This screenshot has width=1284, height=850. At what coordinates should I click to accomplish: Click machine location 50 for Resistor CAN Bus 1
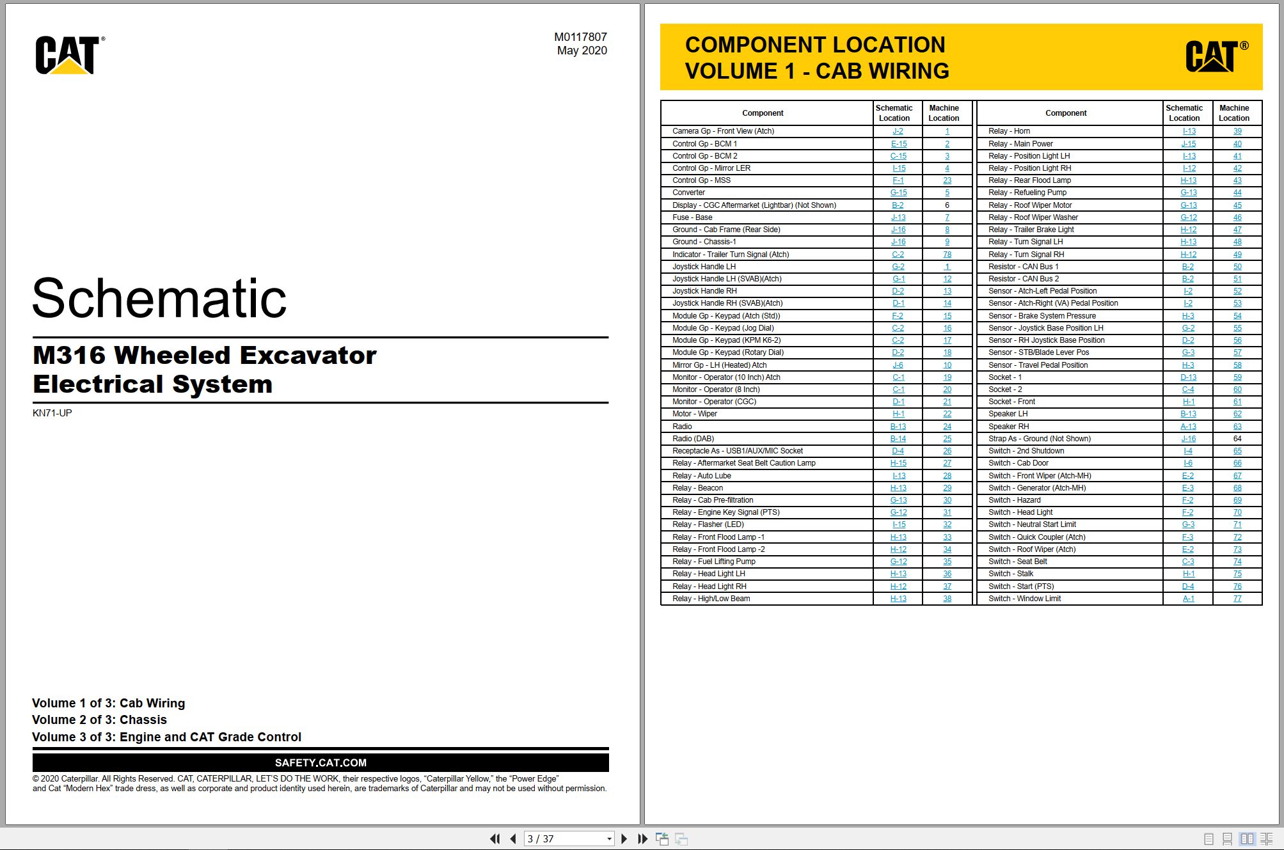1237,267
